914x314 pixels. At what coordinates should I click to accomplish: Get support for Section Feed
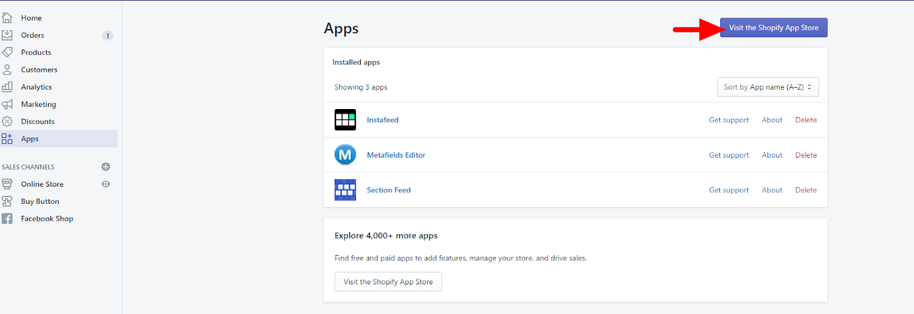point(729,190)
